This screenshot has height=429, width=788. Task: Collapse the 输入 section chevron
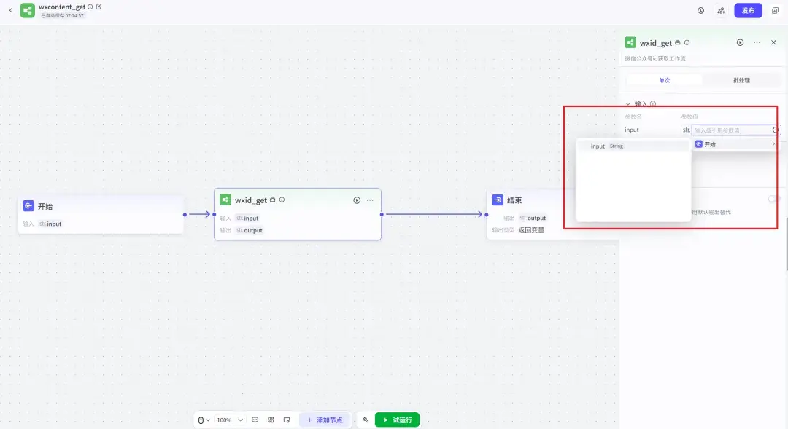pyautogui.click(x=627, y=104)
